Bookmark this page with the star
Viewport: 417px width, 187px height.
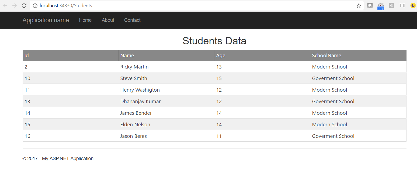[359, 6]
